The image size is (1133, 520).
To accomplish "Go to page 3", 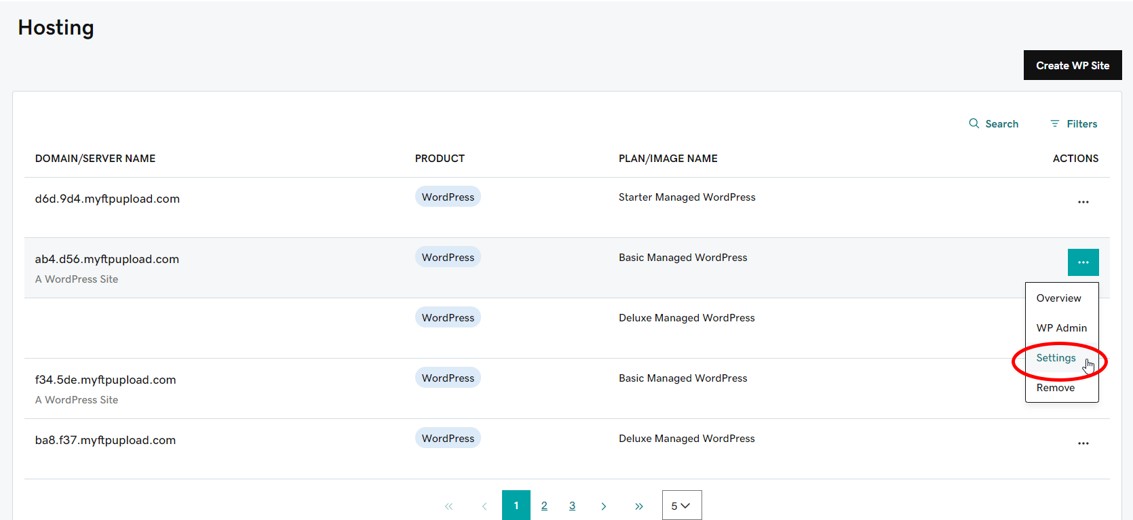I will (x=572, y=506).
